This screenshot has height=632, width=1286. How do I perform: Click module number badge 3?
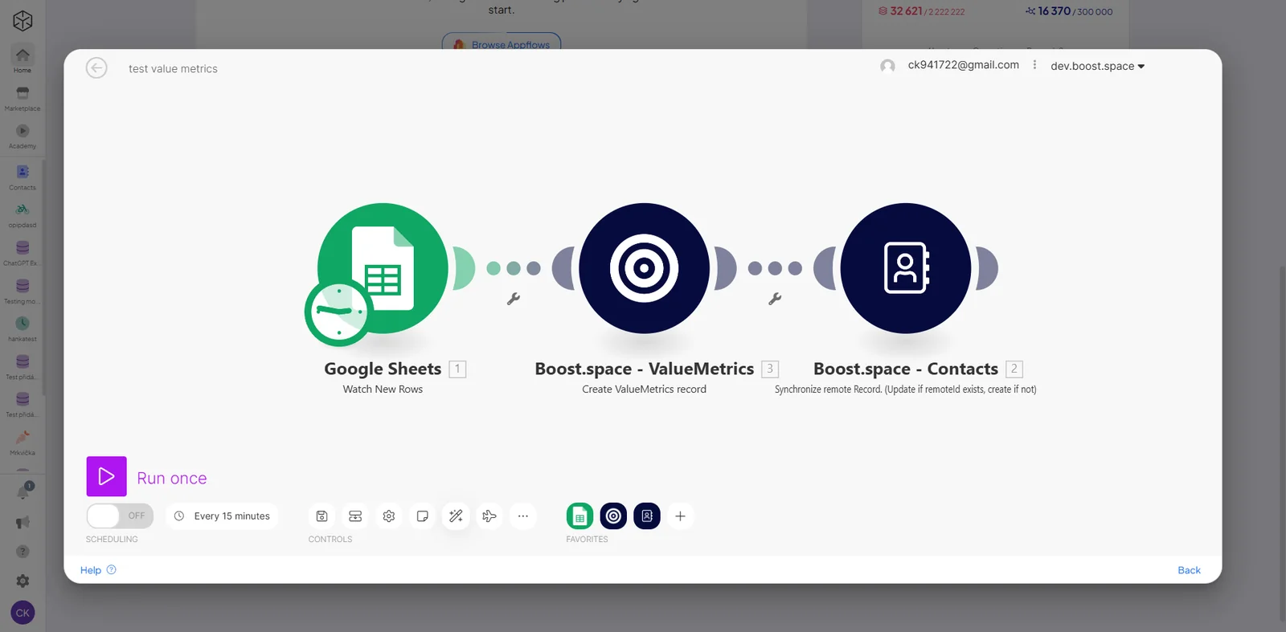[x=770, y=369]
